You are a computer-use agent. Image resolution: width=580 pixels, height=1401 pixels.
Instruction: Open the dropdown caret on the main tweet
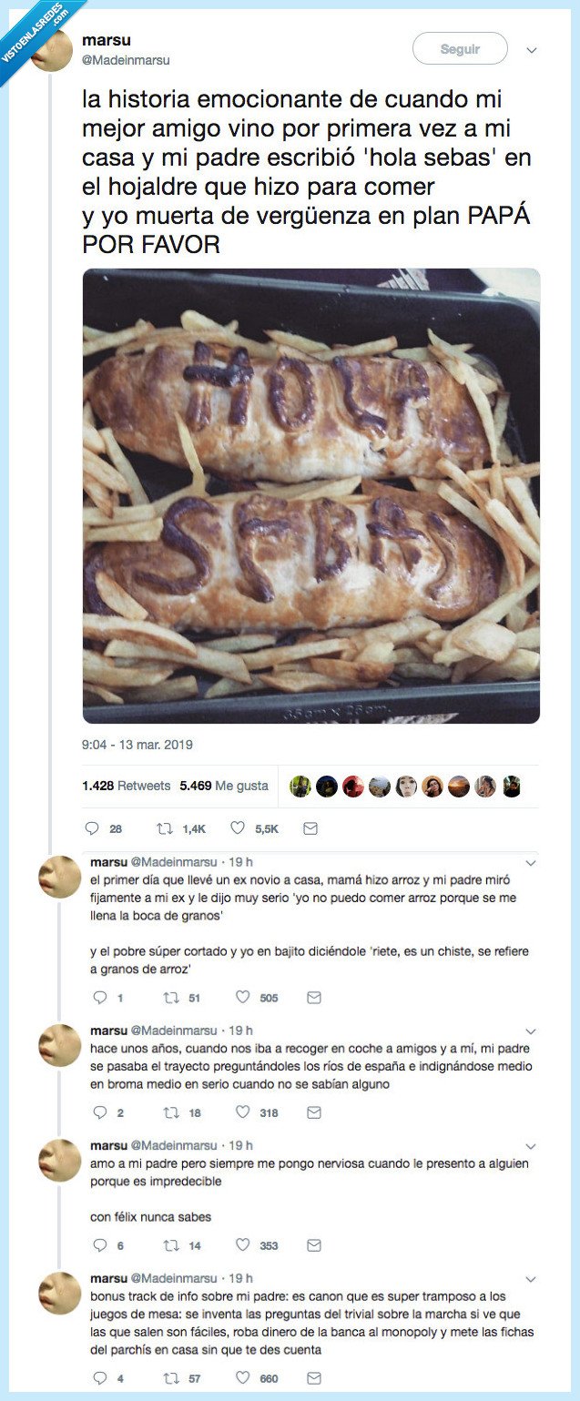531,51
